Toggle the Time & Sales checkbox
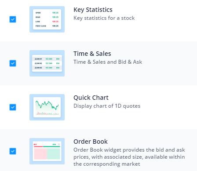The height and width of the screenshot is (171, 197). click(13, 63)
